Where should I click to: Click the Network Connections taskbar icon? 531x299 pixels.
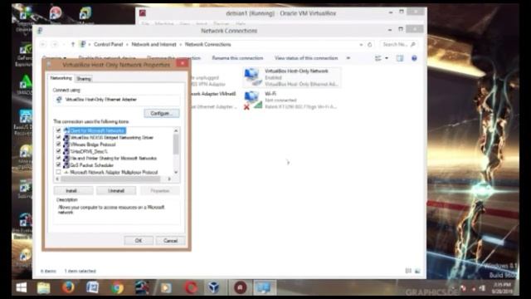tap(264, 288)
